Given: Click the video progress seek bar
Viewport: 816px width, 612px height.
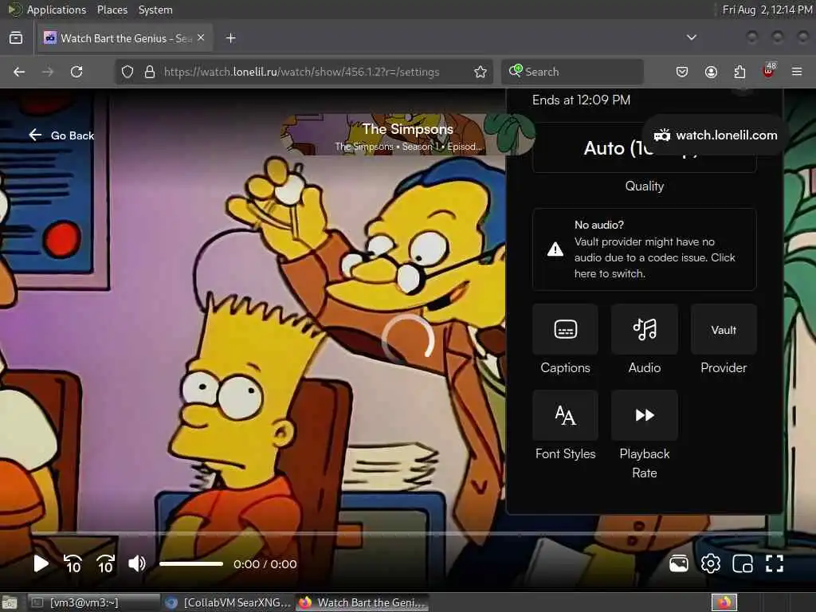Looking at the screenshot, I should coord(407,534).
